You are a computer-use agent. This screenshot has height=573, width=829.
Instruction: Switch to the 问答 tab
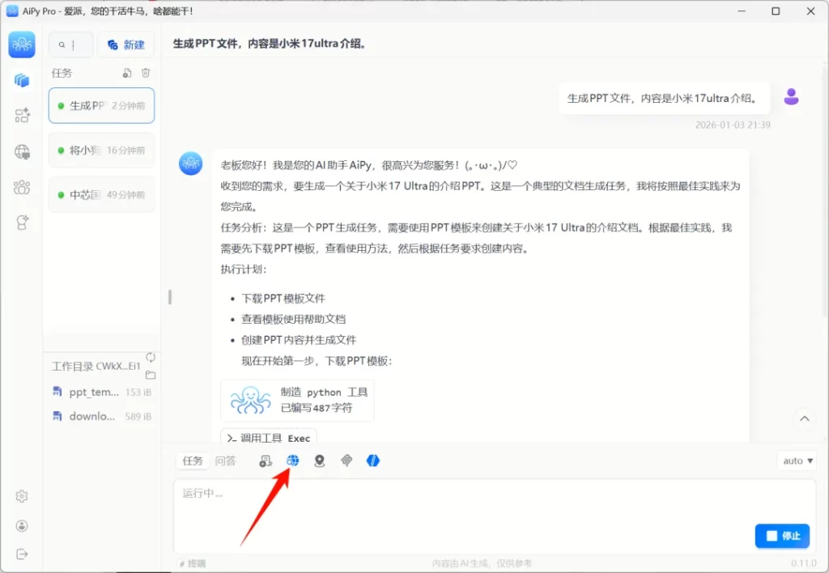click(x=225, y=461)
